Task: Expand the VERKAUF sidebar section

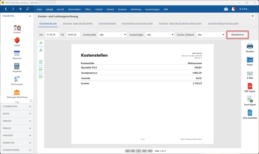Action: click(x=17, y=121)
